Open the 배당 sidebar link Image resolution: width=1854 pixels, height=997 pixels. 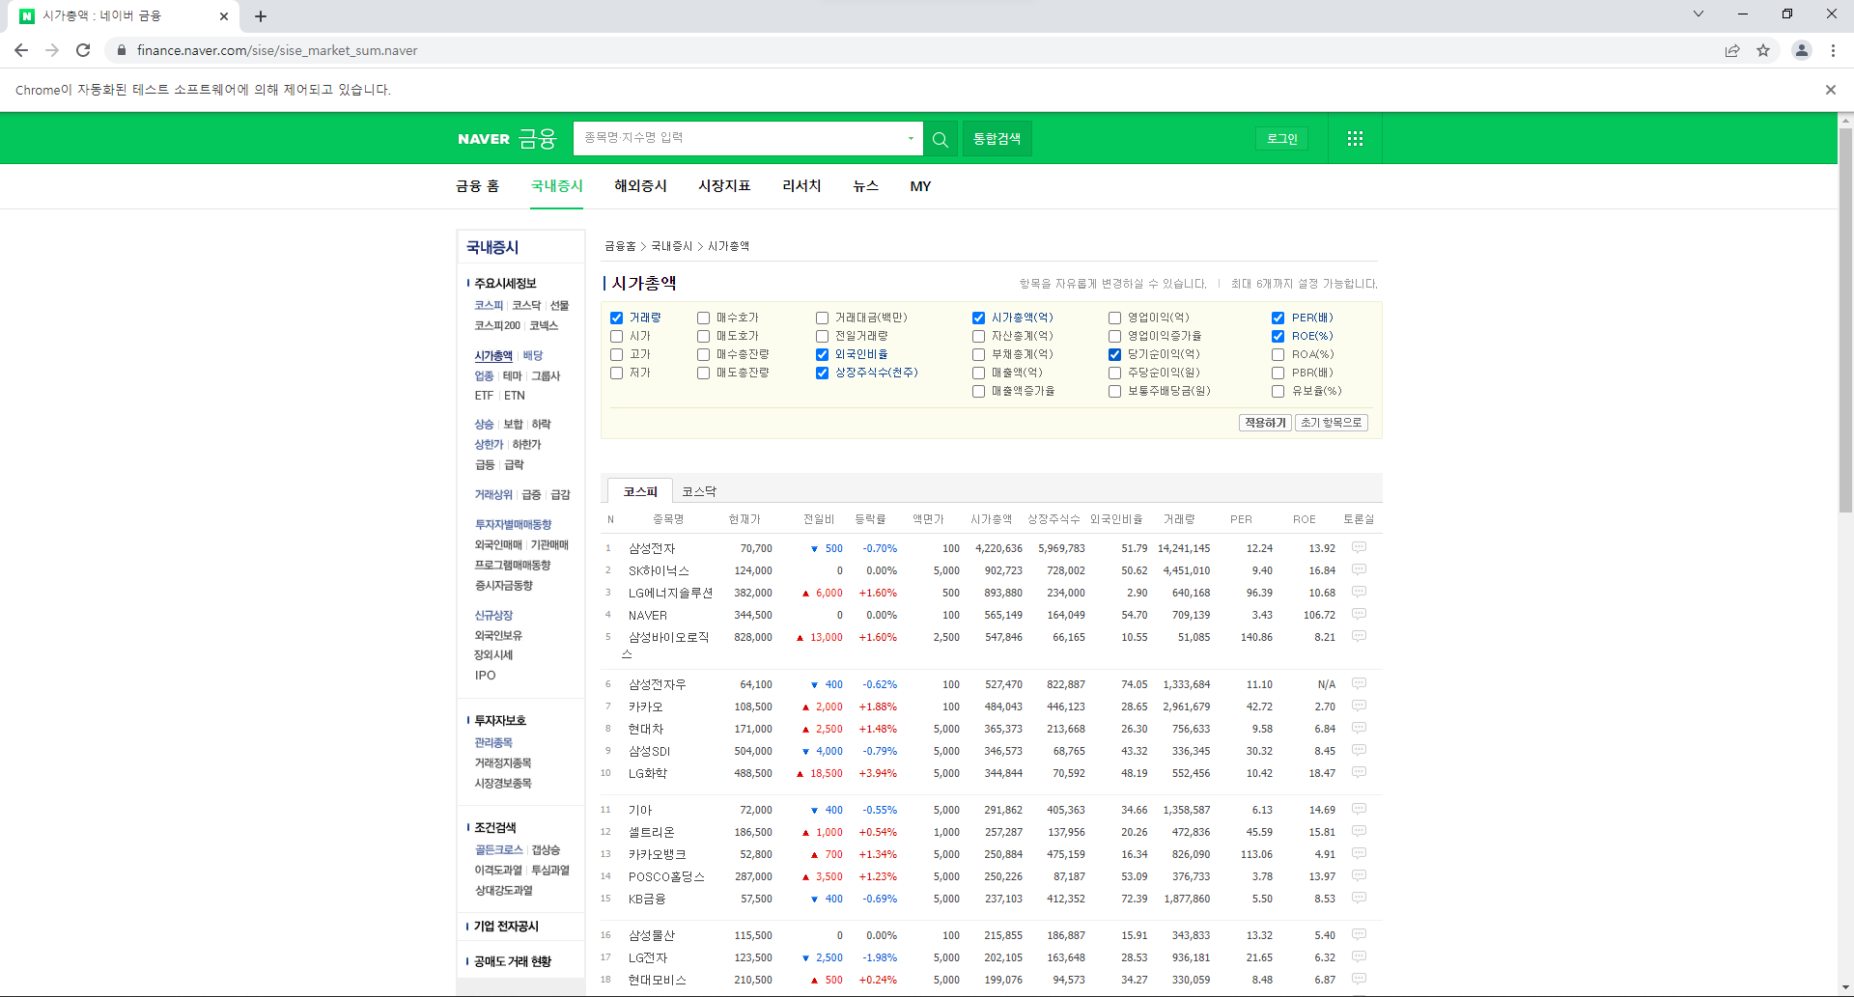pos(533,355)
